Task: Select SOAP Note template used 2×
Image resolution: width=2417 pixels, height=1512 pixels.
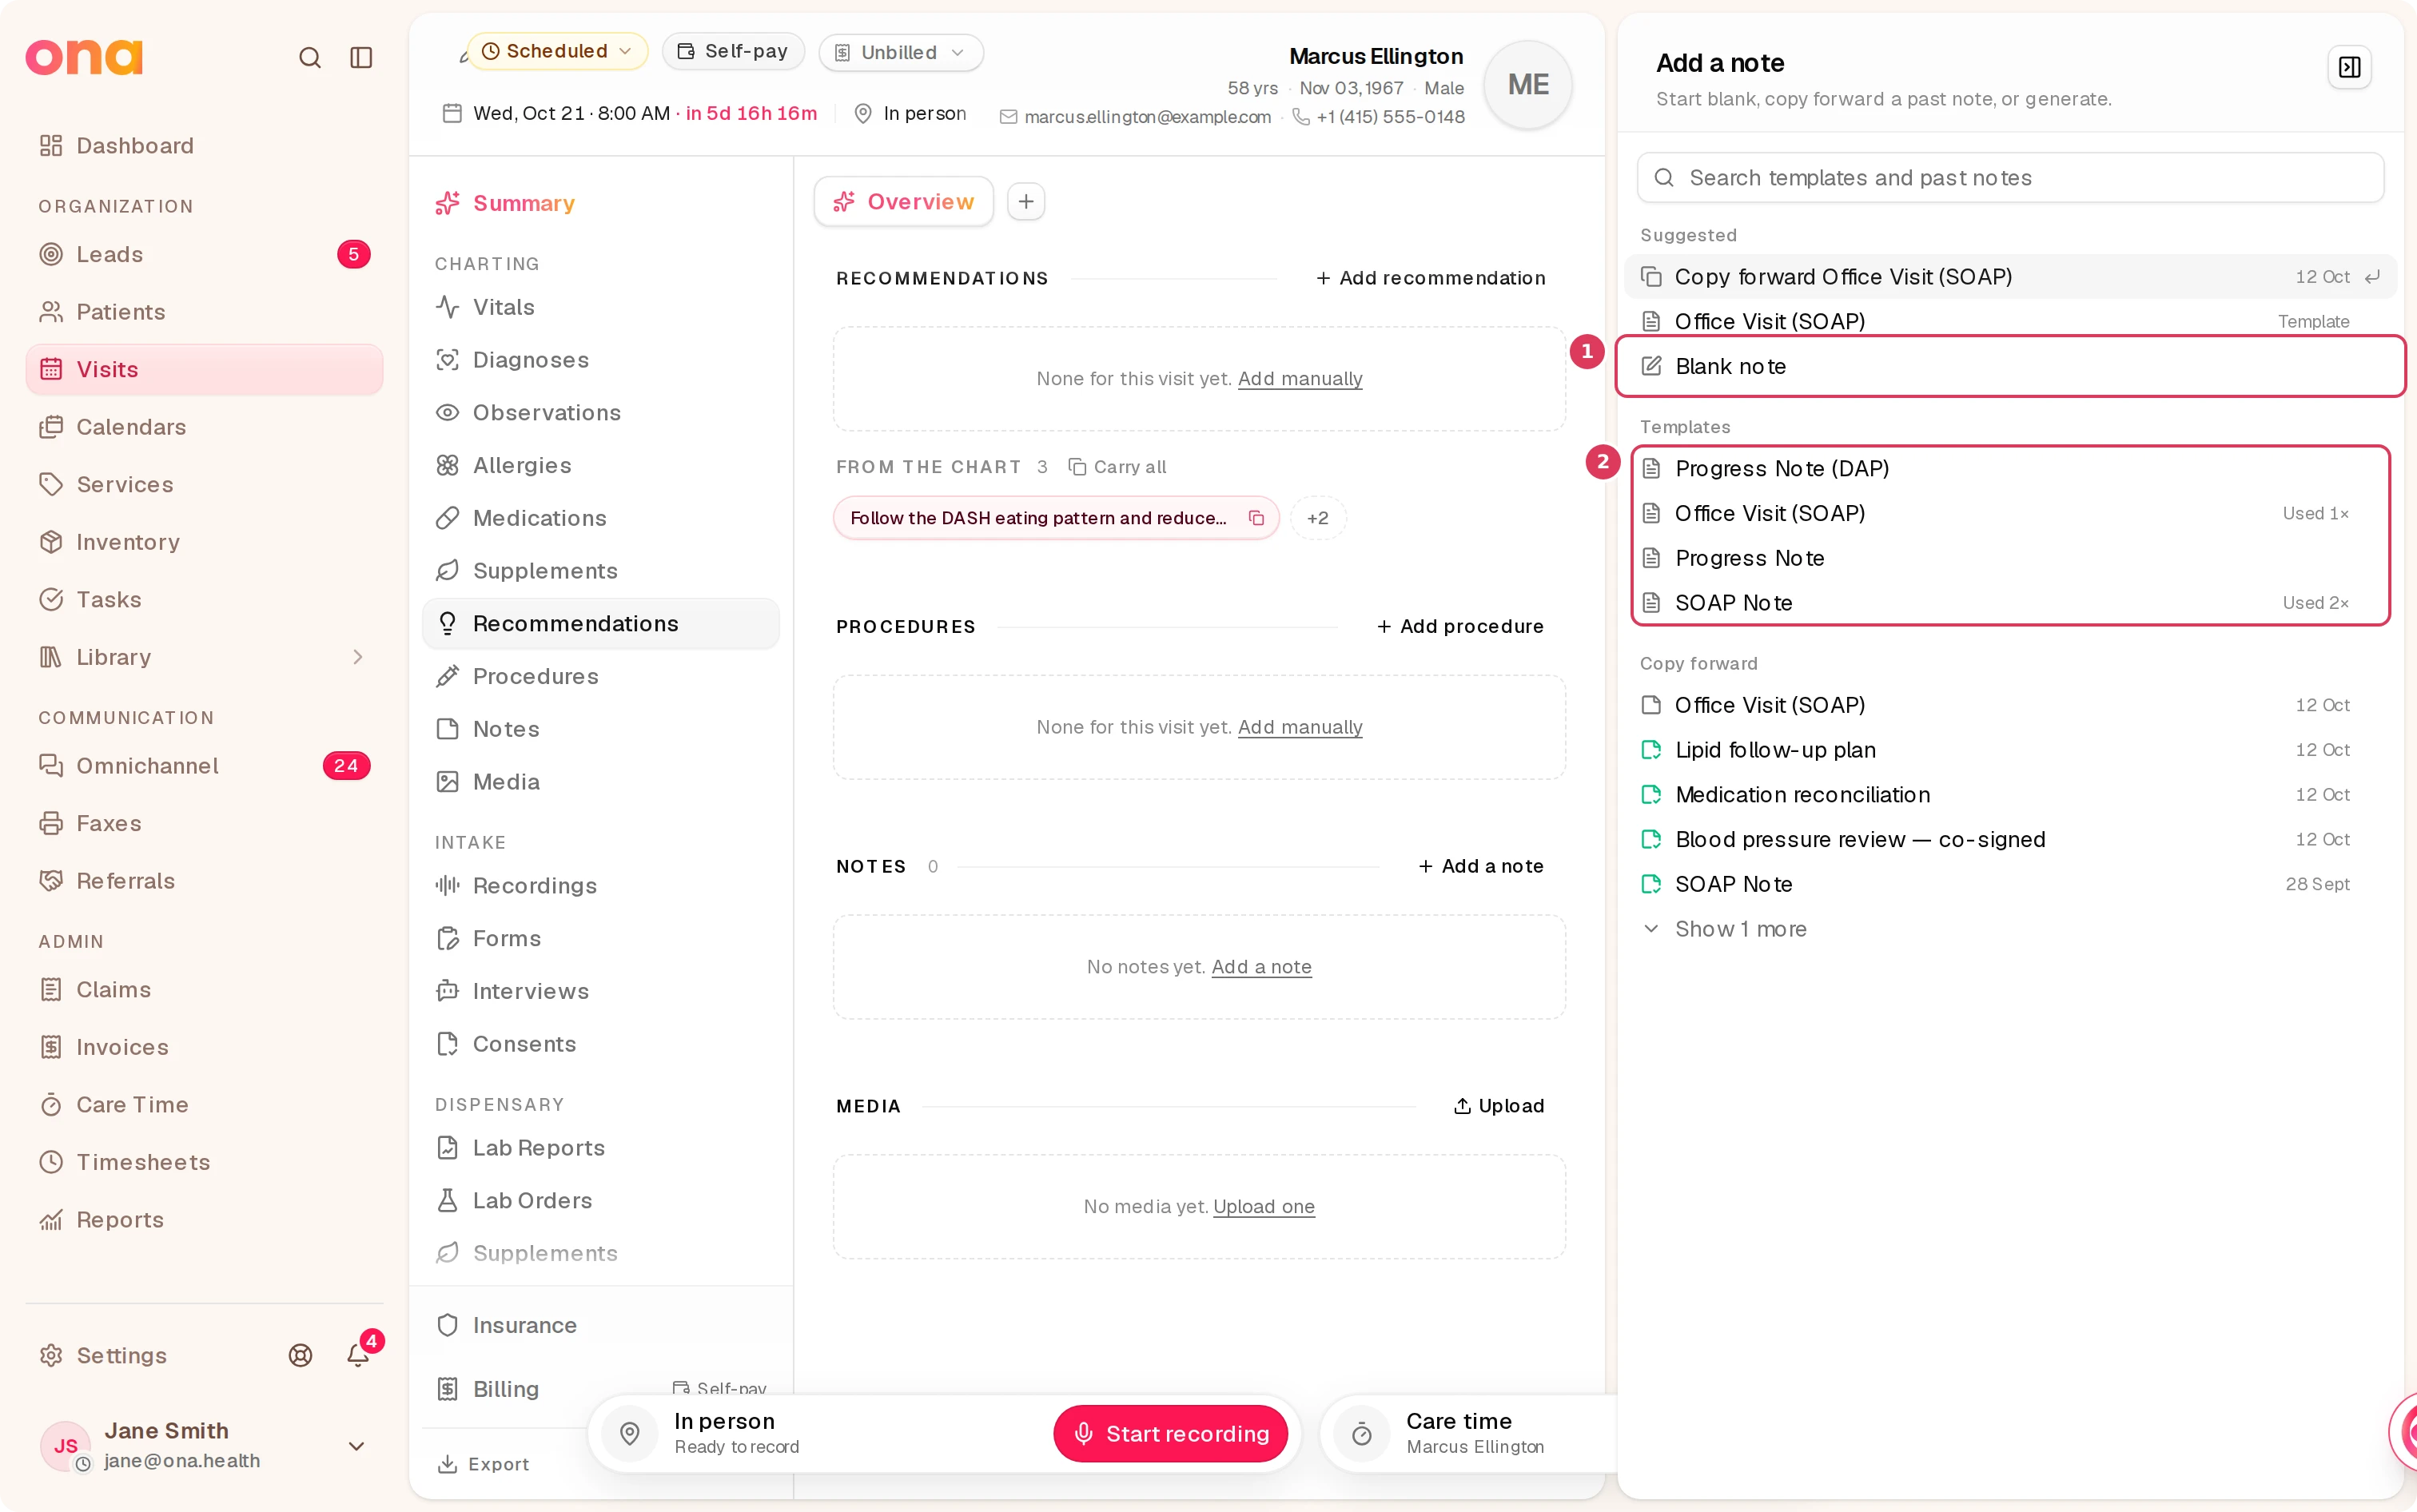Action: pyautogui.click(x=2010, y=602)
